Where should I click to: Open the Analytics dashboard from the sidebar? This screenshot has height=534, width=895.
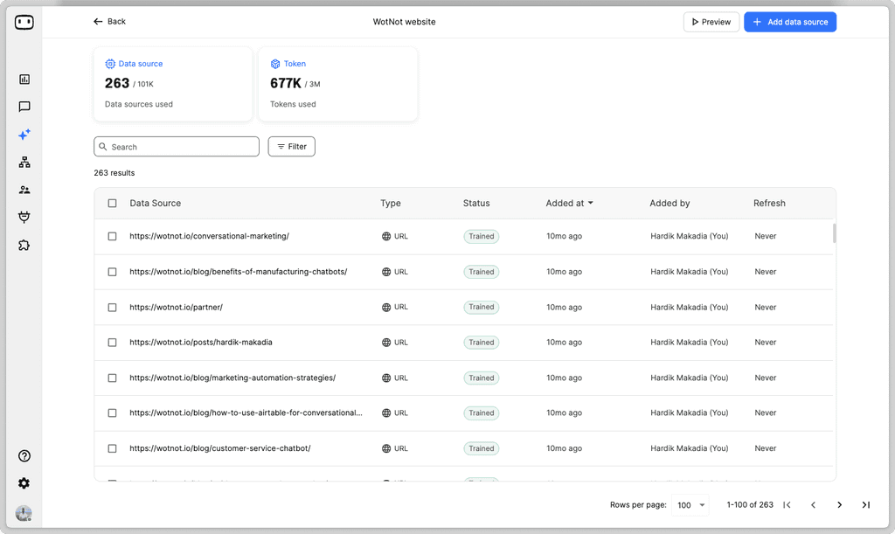(24, 79)
